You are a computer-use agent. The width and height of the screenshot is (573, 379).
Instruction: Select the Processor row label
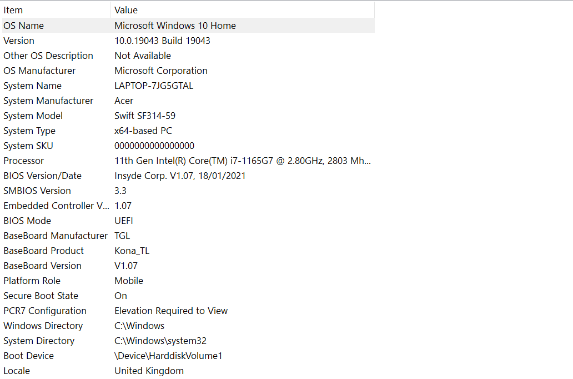(24, 161)
